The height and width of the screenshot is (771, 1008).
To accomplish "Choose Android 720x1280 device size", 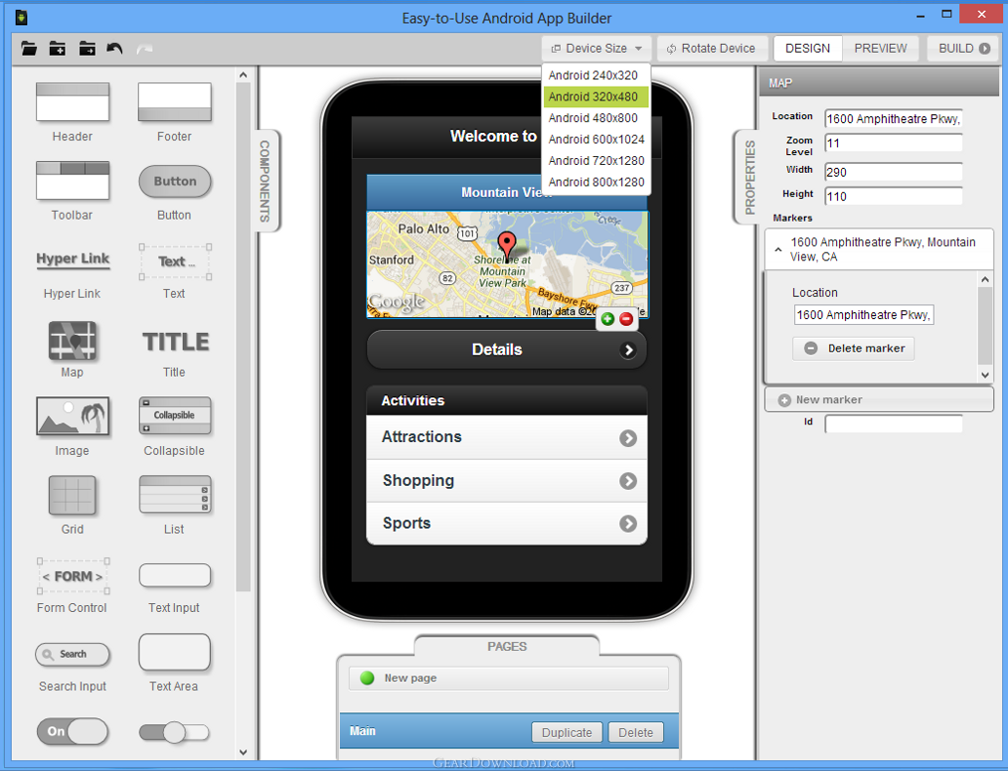I will point(597,161).
